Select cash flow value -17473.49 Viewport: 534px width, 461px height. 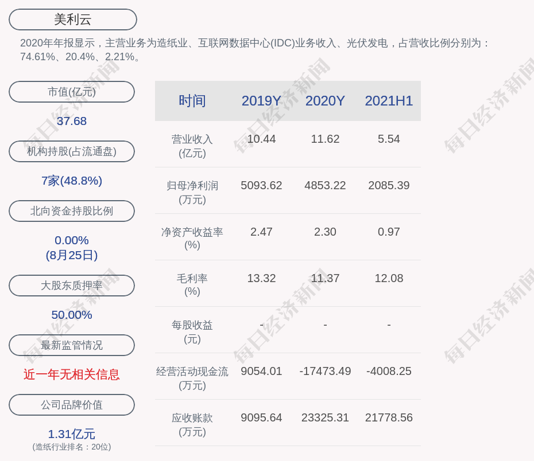point(325,371)
